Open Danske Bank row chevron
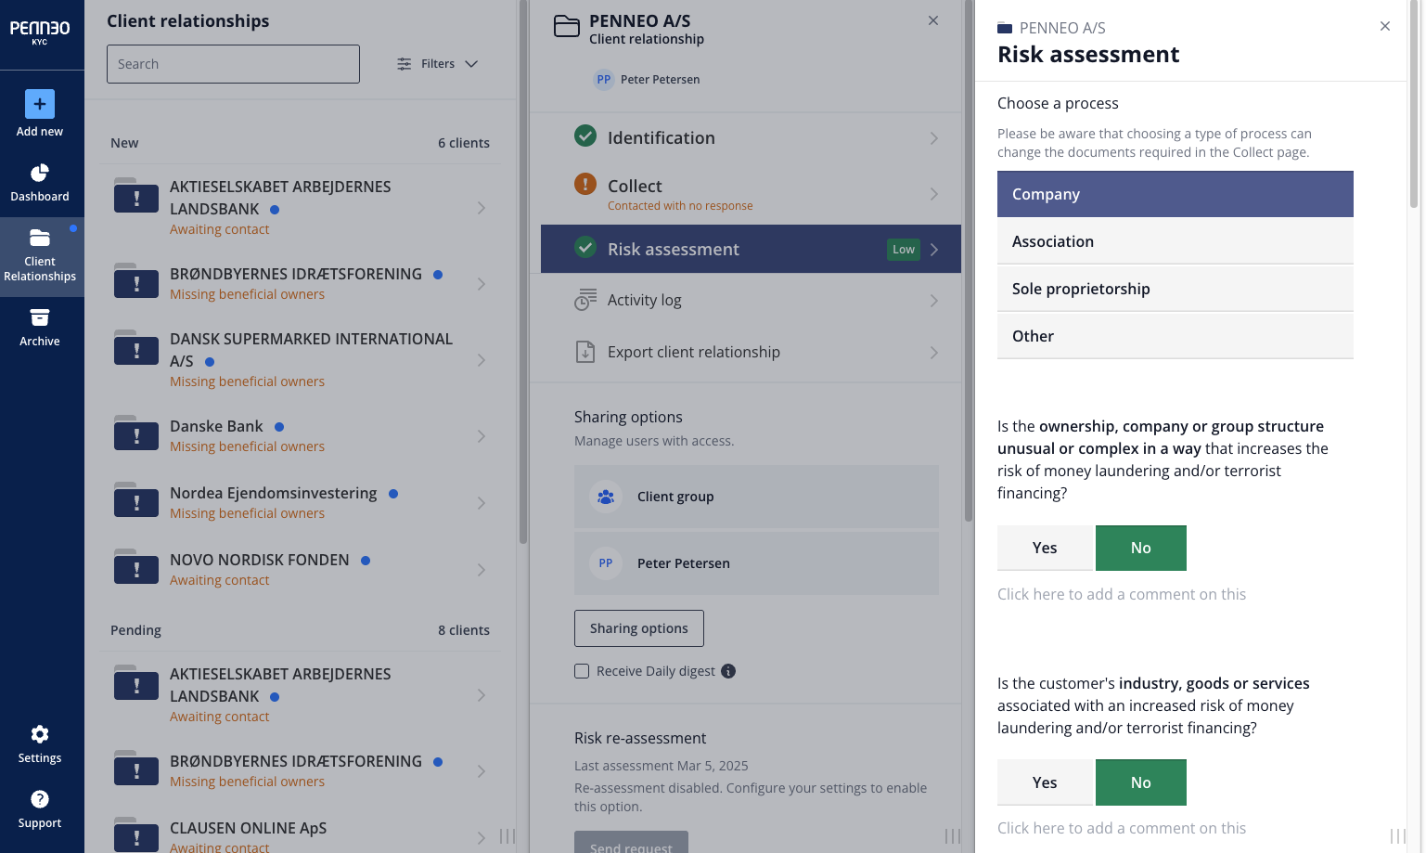The width and height of the screenshot is (1426, 853). pyautogui.click(x=482, y=436)
